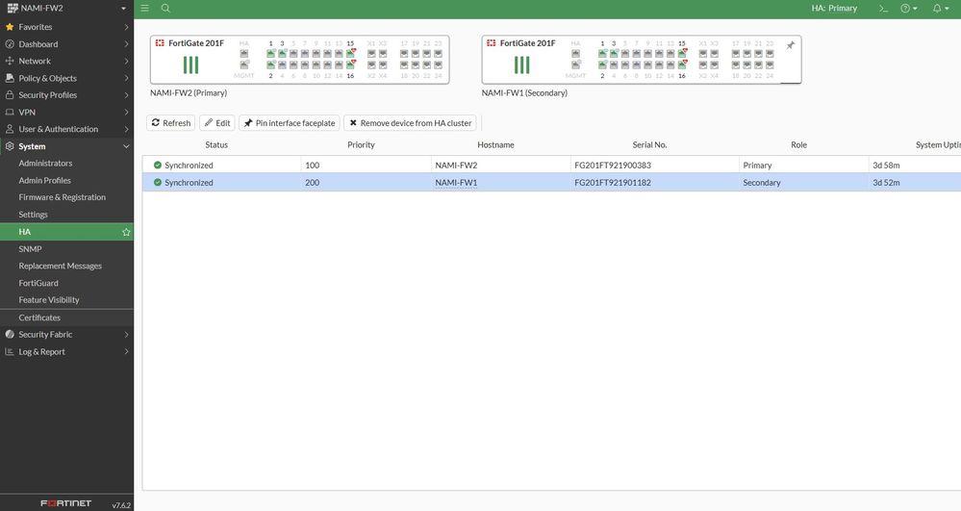
Task: Expand the Security Fabric chevron
Action: point(126,334)
